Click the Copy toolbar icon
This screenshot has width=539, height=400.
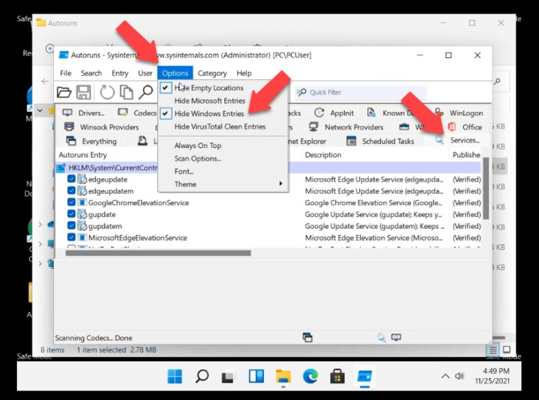point(126,92)
